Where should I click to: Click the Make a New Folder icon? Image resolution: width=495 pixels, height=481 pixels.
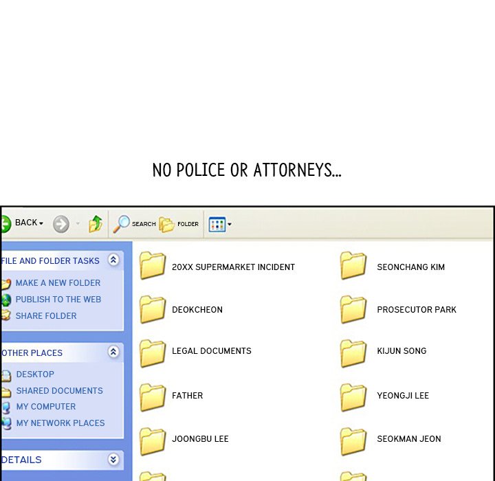pyautogui.click(x=6, y=284)
